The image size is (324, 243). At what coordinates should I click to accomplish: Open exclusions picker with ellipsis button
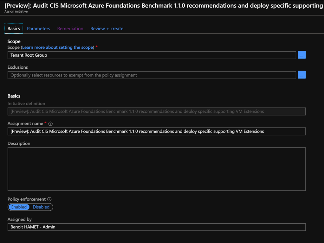pyautogui.click(x=301, y=75)
